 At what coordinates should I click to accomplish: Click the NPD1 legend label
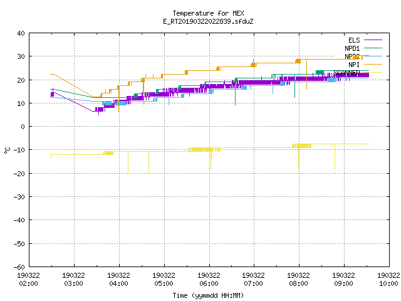click(x=352, y=48)
